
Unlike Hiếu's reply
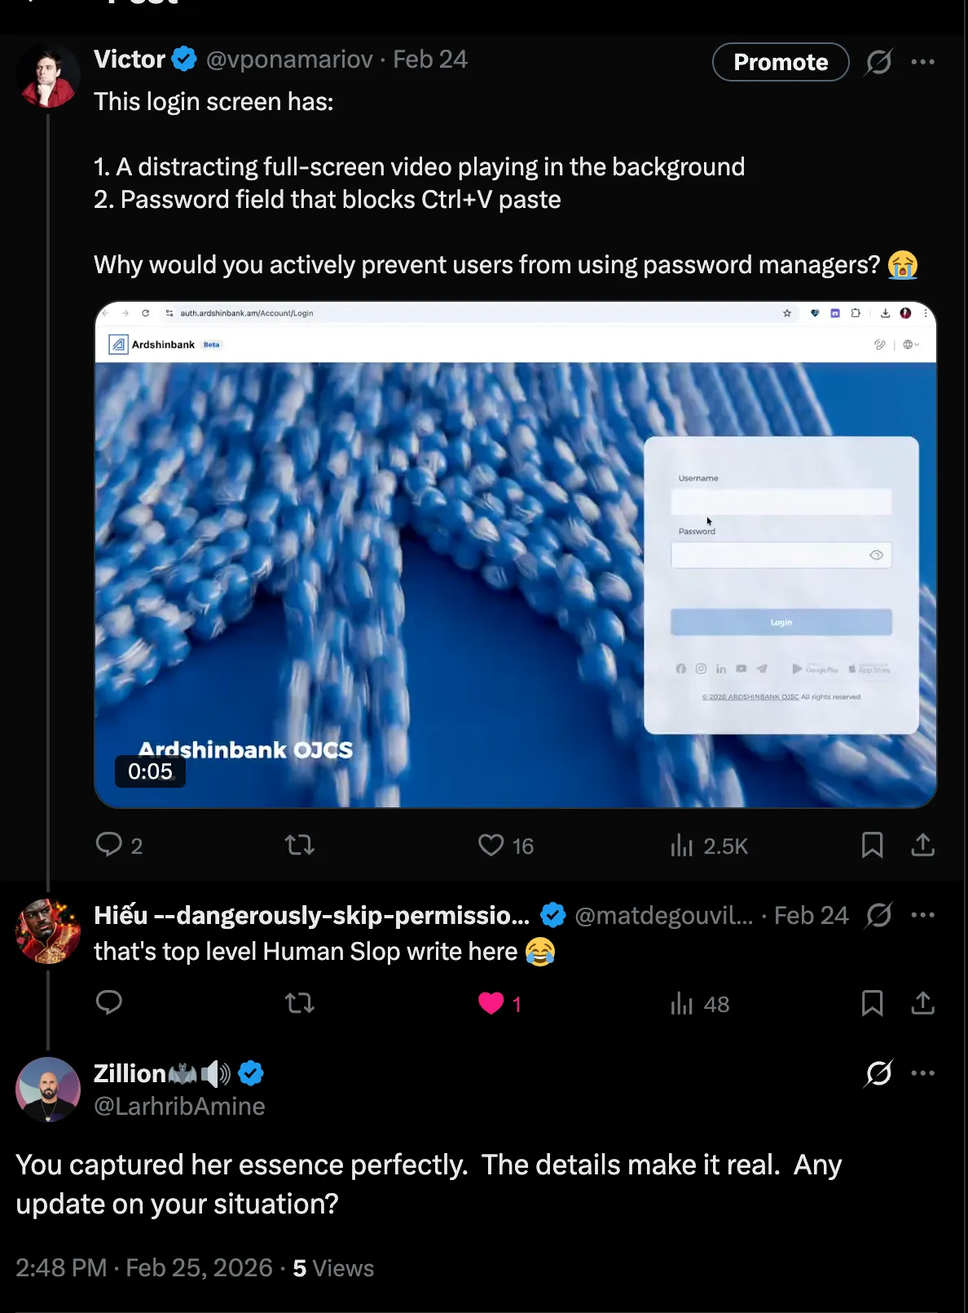point(491,1003)
